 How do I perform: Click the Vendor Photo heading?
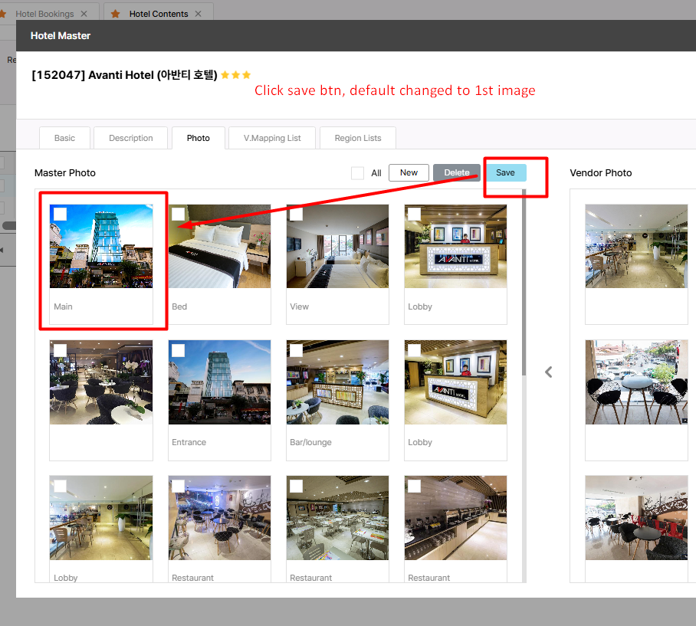click(x=600, y=173)
